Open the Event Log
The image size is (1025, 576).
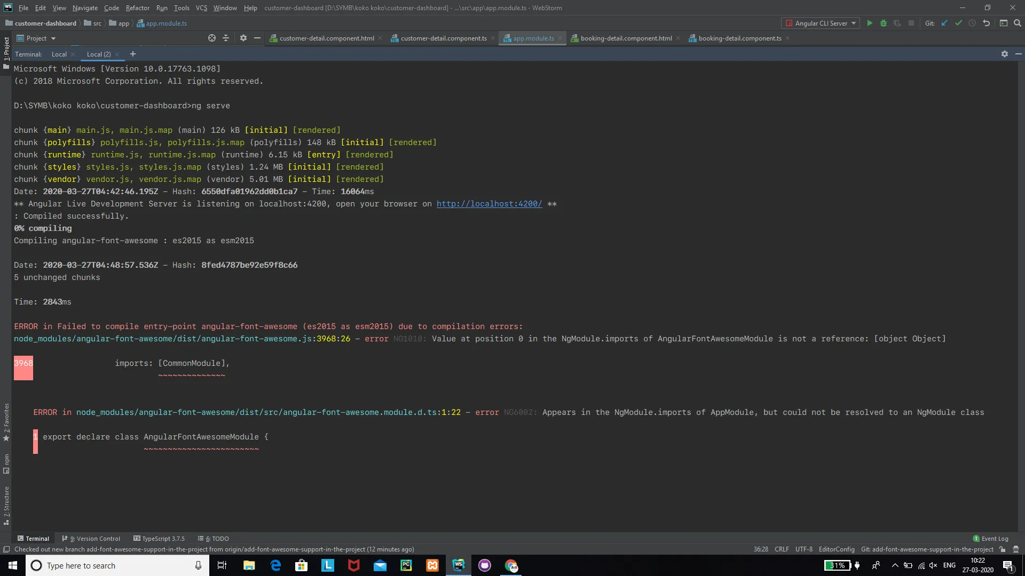991,539
